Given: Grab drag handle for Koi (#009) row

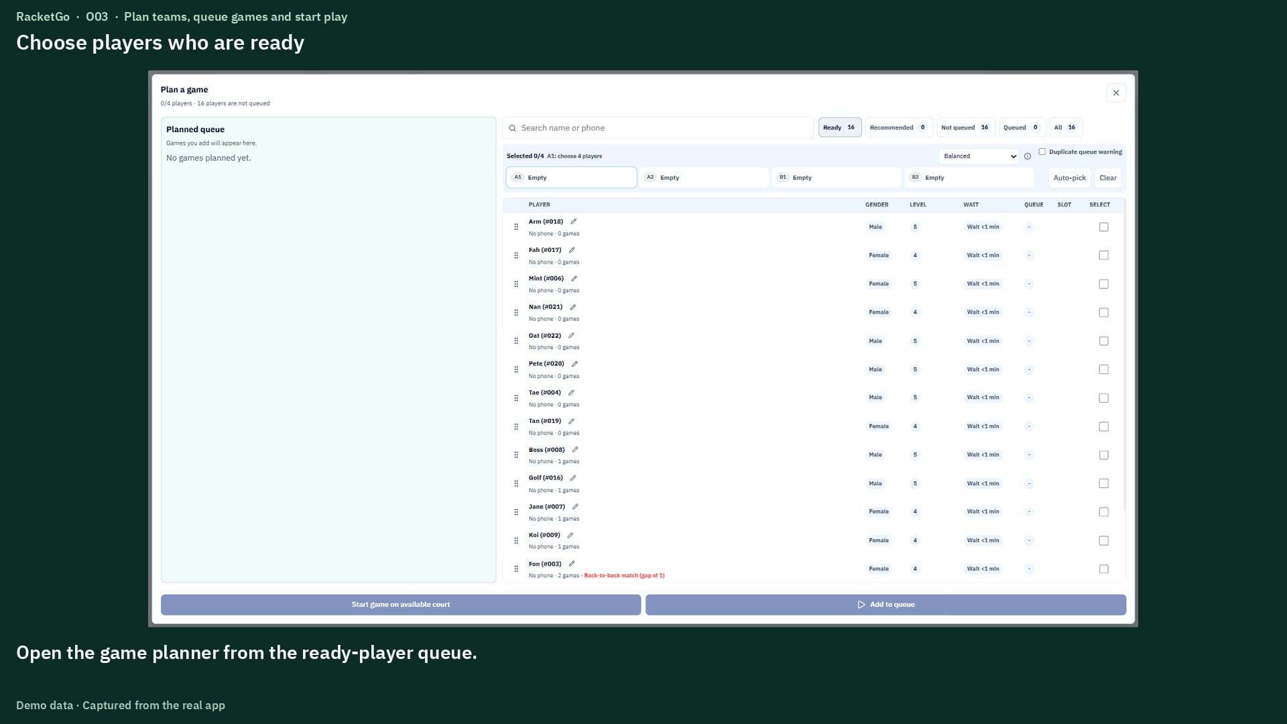Looking at the screenshot, I should click(x=516, y=540).
